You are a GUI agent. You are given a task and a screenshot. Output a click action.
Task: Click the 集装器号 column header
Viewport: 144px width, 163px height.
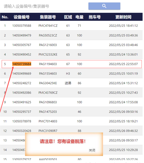point(48,17)
